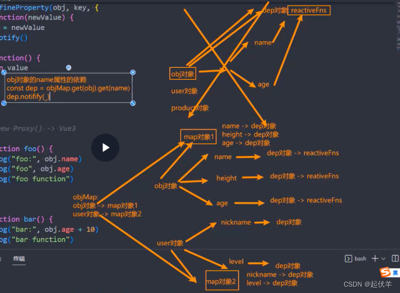Click the 'objMap:' label

[x=85, y=197]
